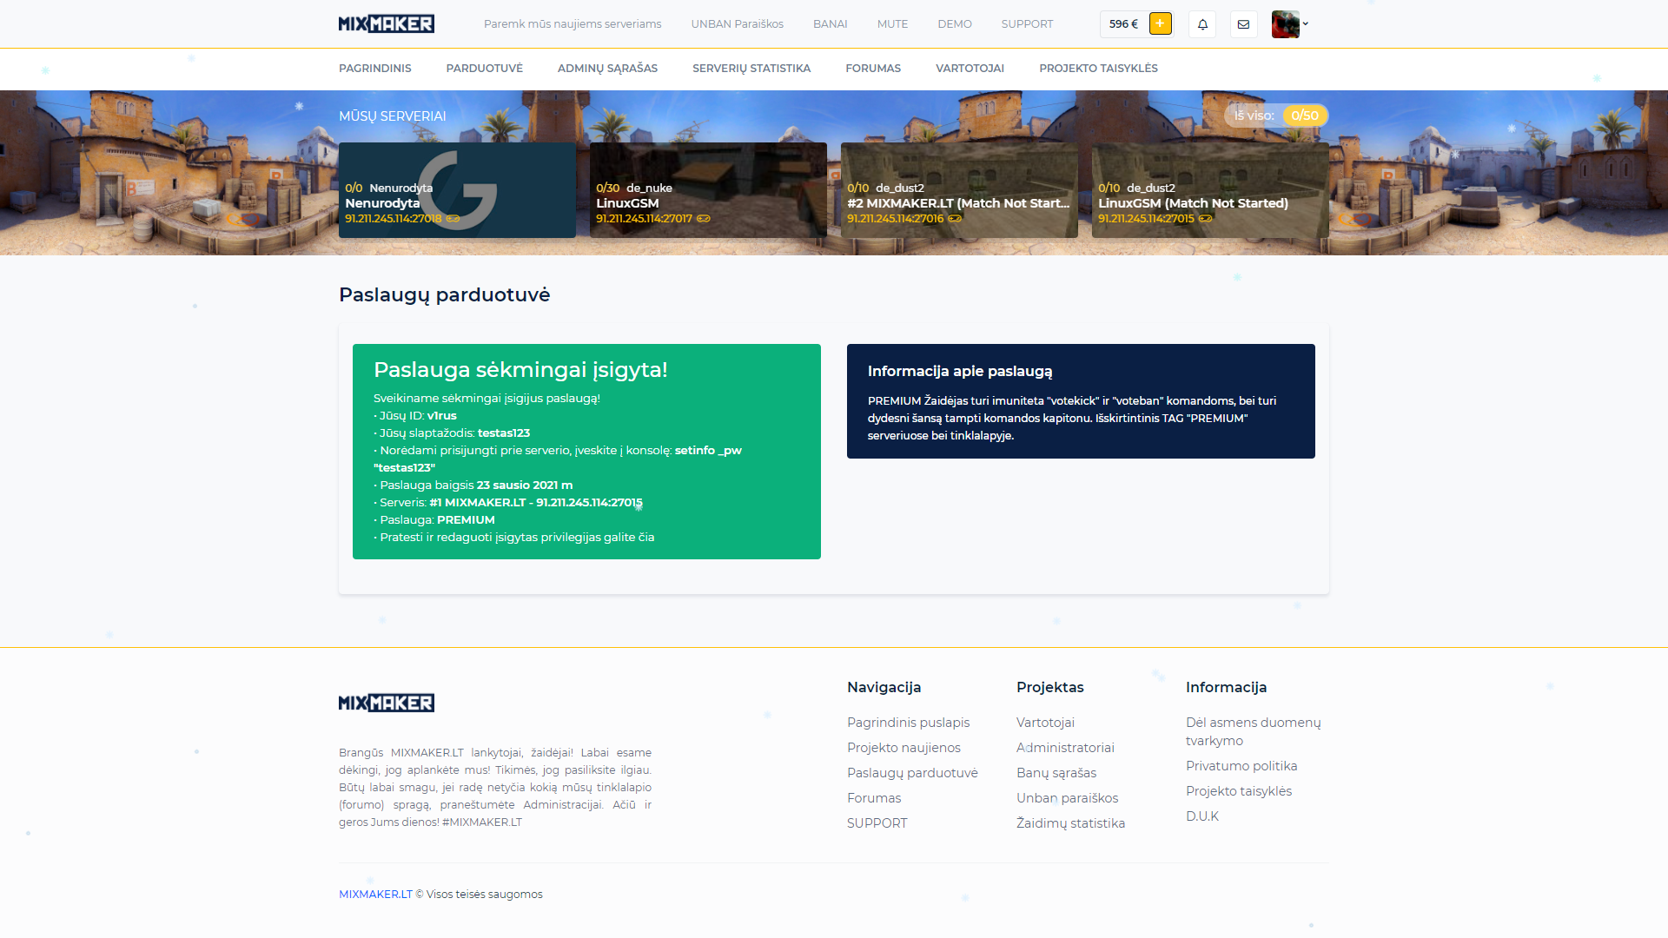
Task: Click the 'čia' privileges link
Action: point(646,538)
